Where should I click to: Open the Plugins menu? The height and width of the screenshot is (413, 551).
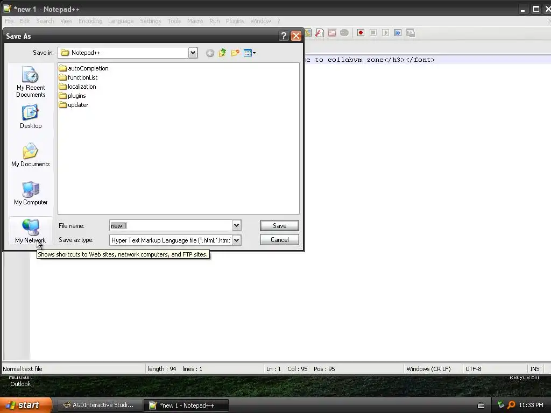tap(235, 21)
